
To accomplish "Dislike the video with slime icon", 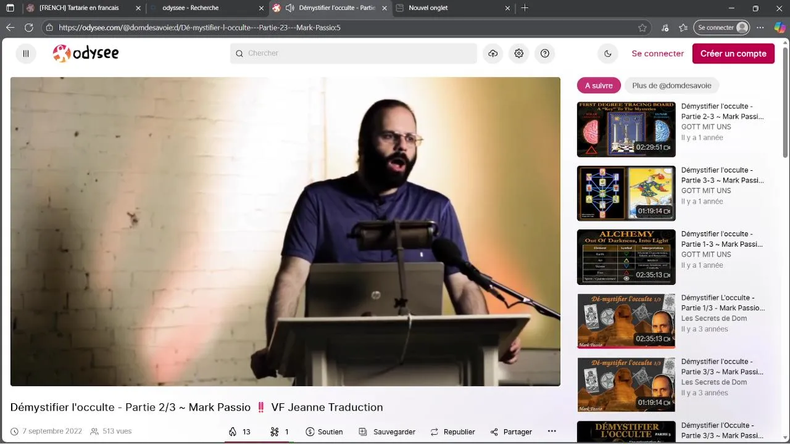I will [280, 432].
